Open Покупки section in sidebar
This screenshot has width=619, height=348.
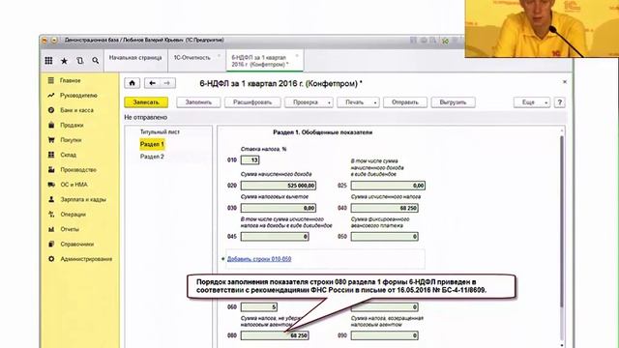click(71, 140)
